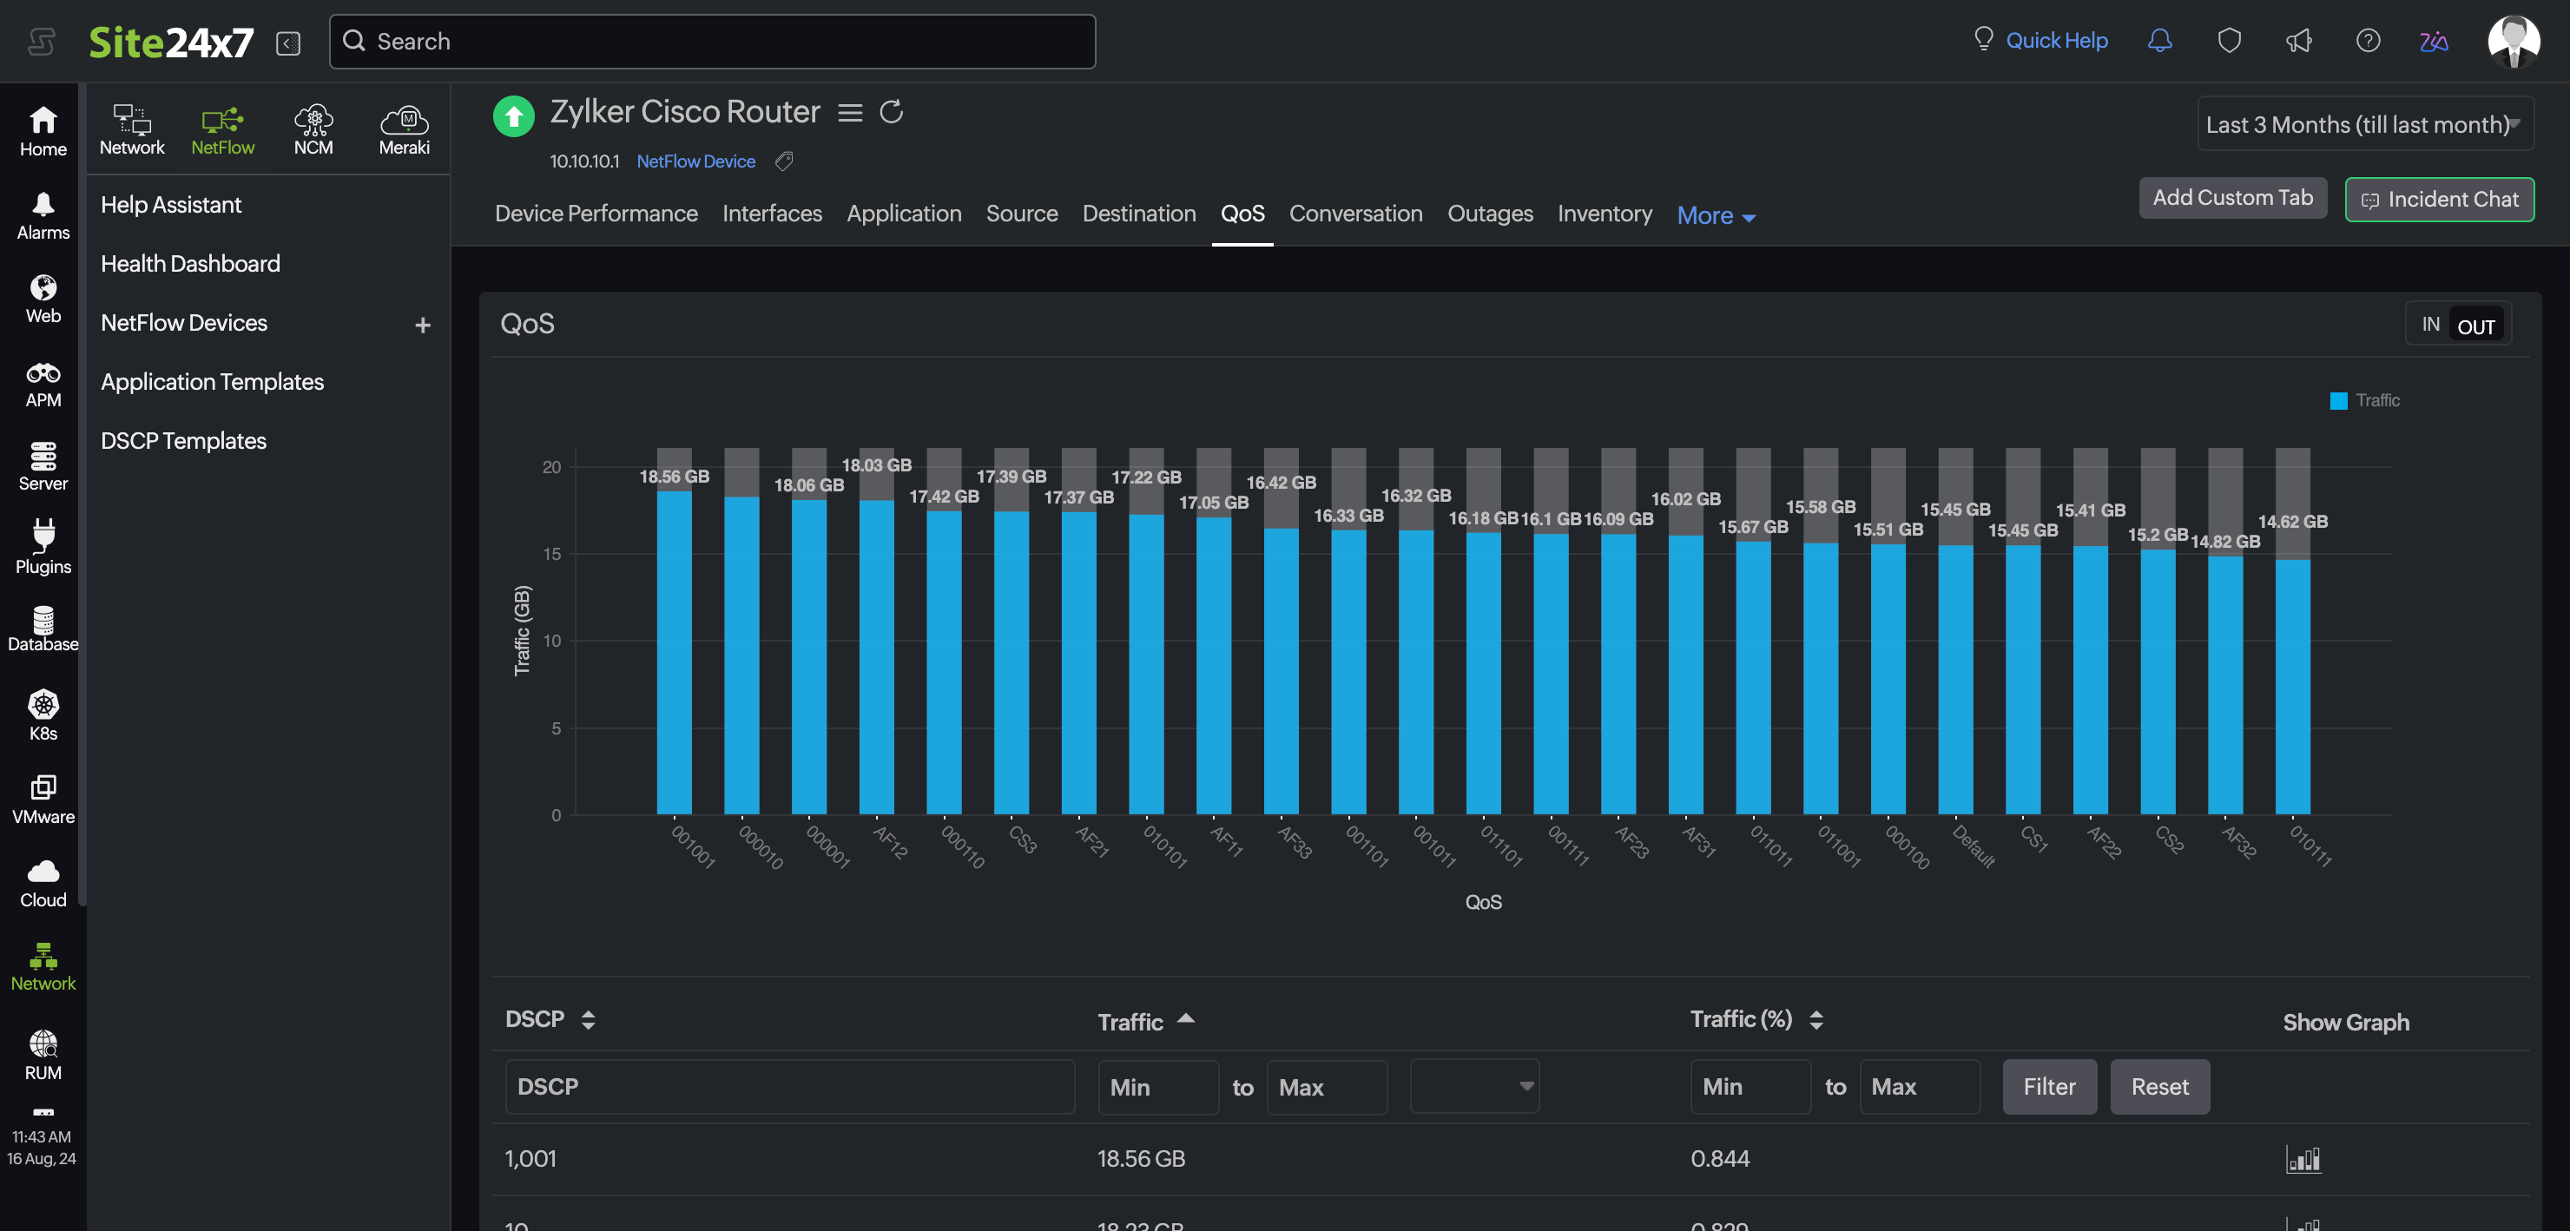The width and height of the screenshot is (2570, 1231).
Task: Switch to the Conversation tab
Action: [1354, 214]
